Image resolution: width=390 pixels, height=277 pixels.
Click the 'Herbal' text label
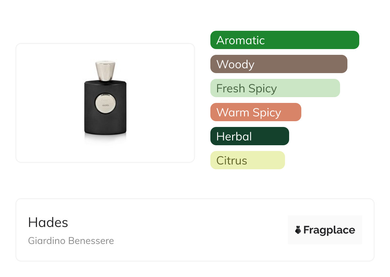click(x=234, y=137)
